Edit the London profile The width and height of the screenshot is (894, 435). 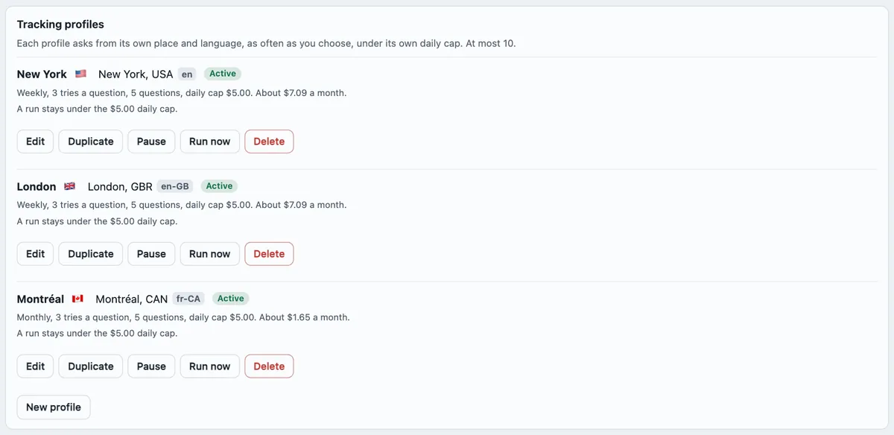click(x=36, y=254)
